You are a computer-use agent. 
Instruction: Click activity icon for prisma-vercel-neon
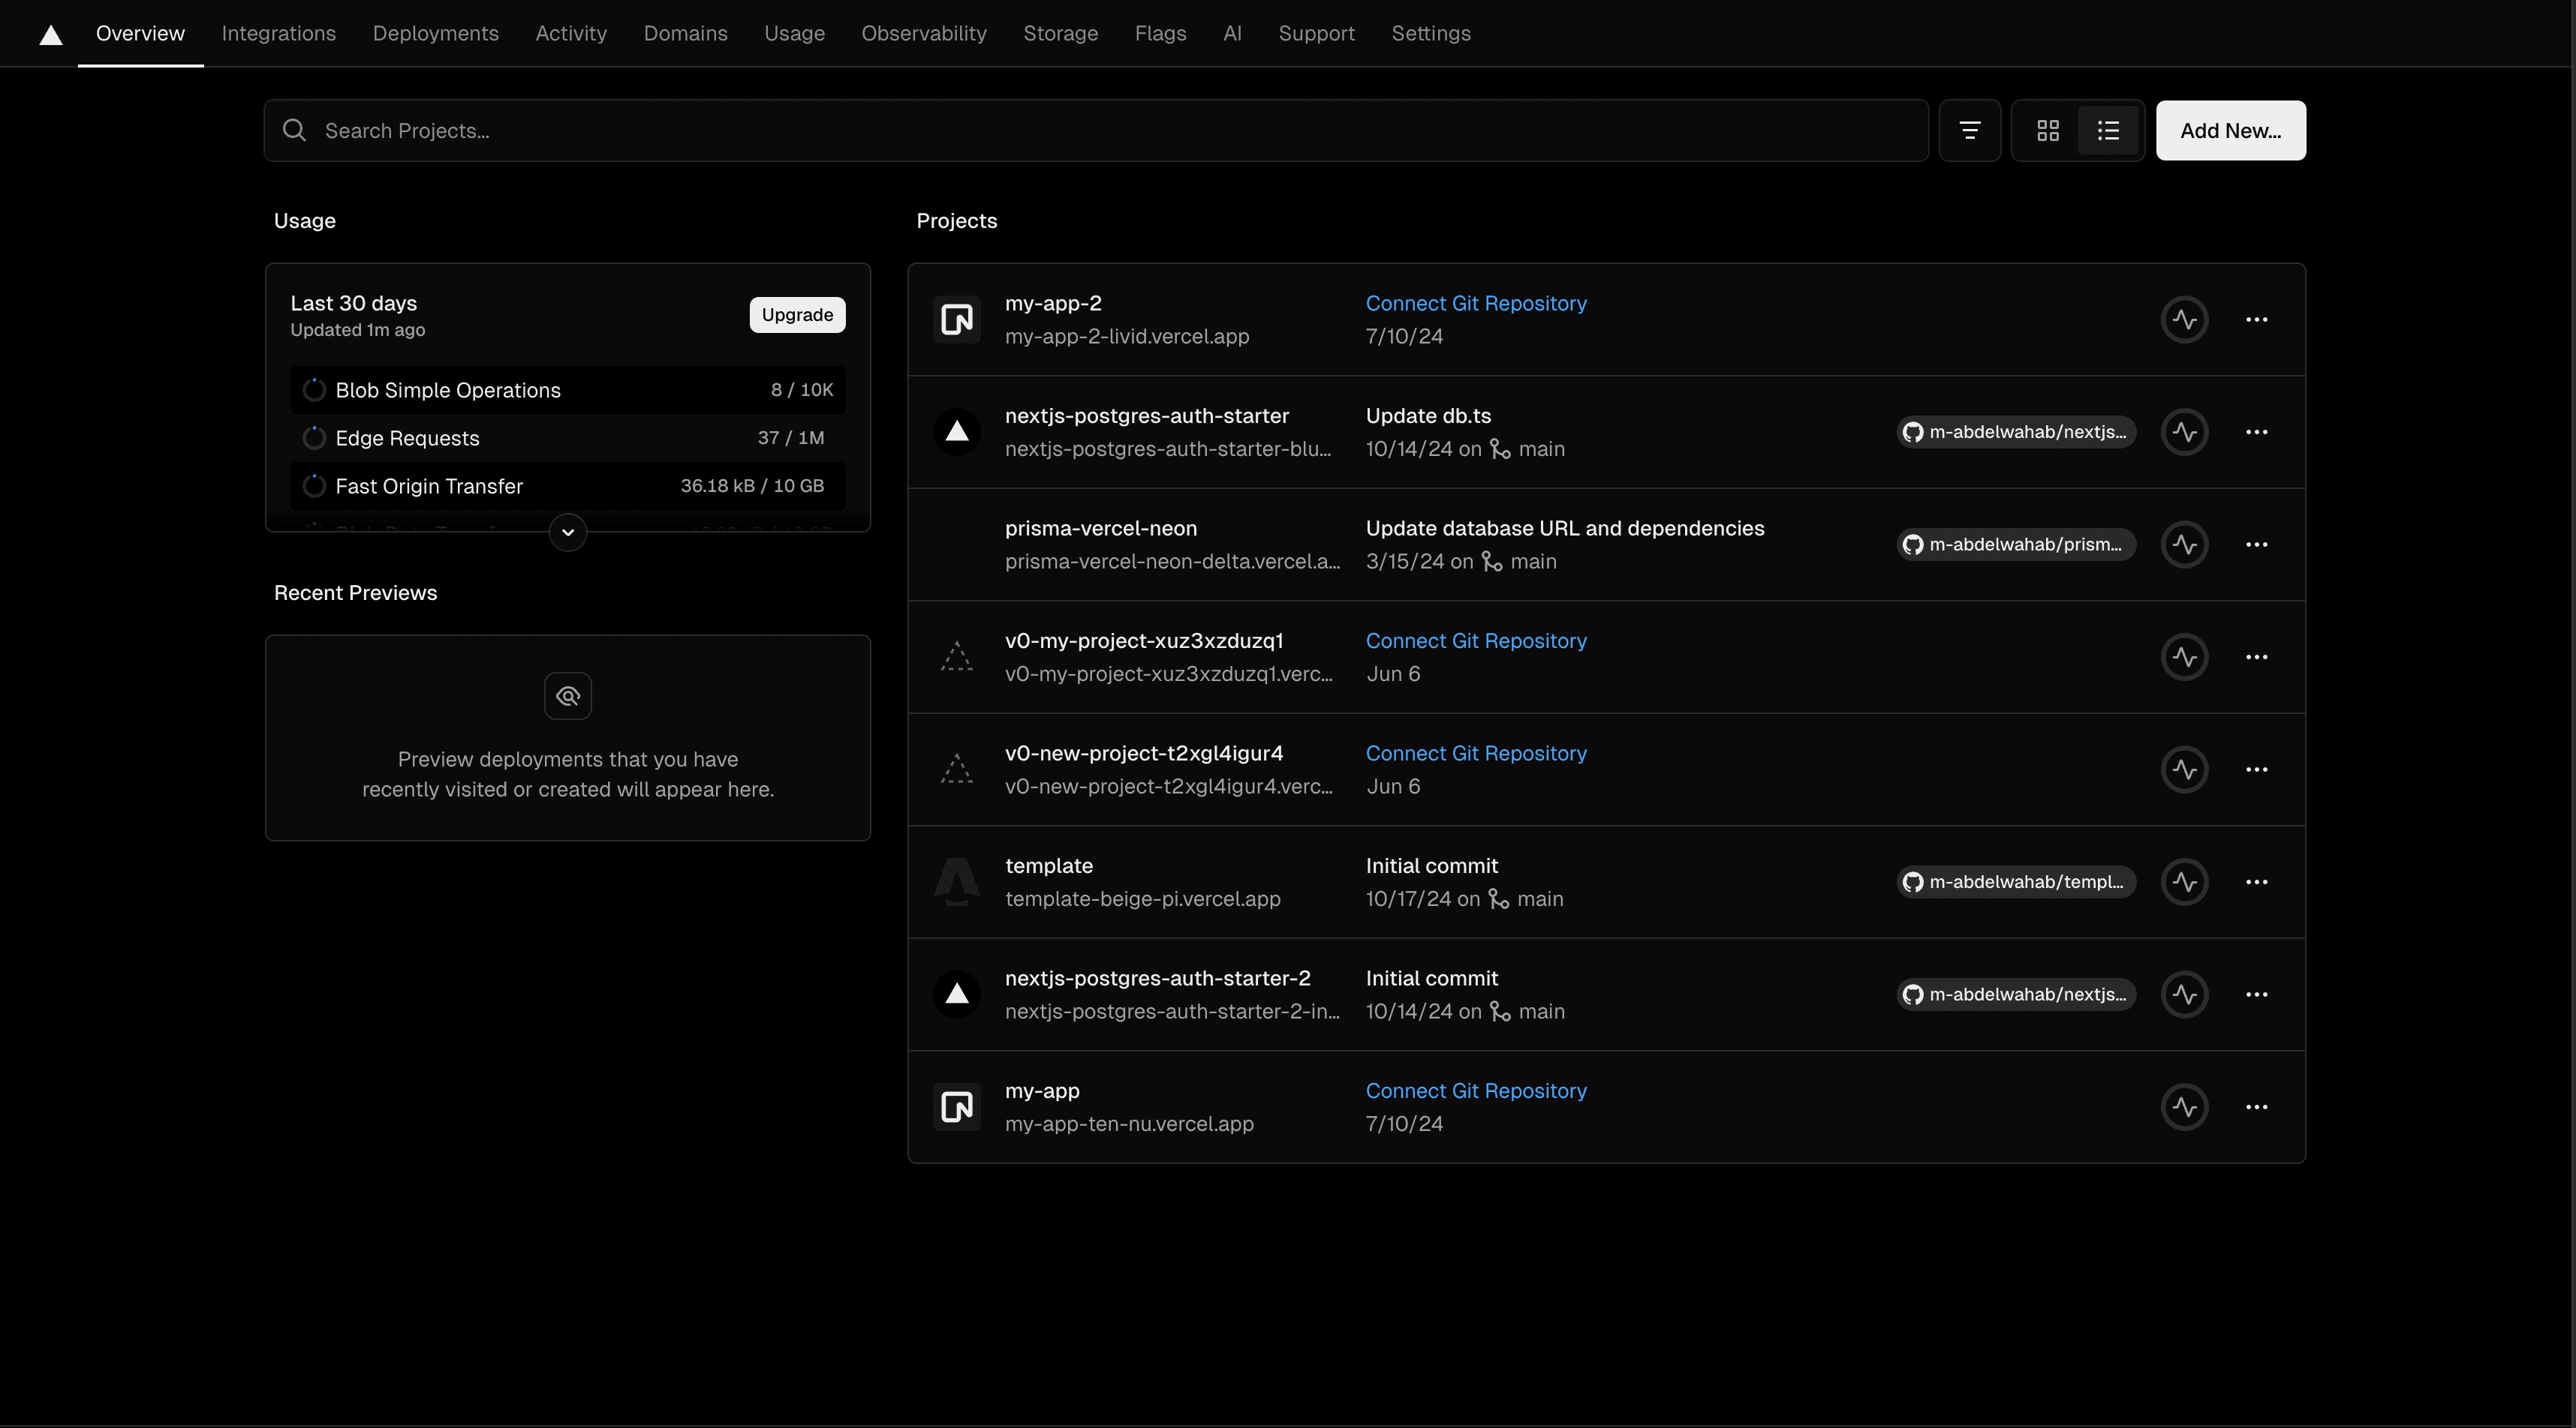[2184, 544]
